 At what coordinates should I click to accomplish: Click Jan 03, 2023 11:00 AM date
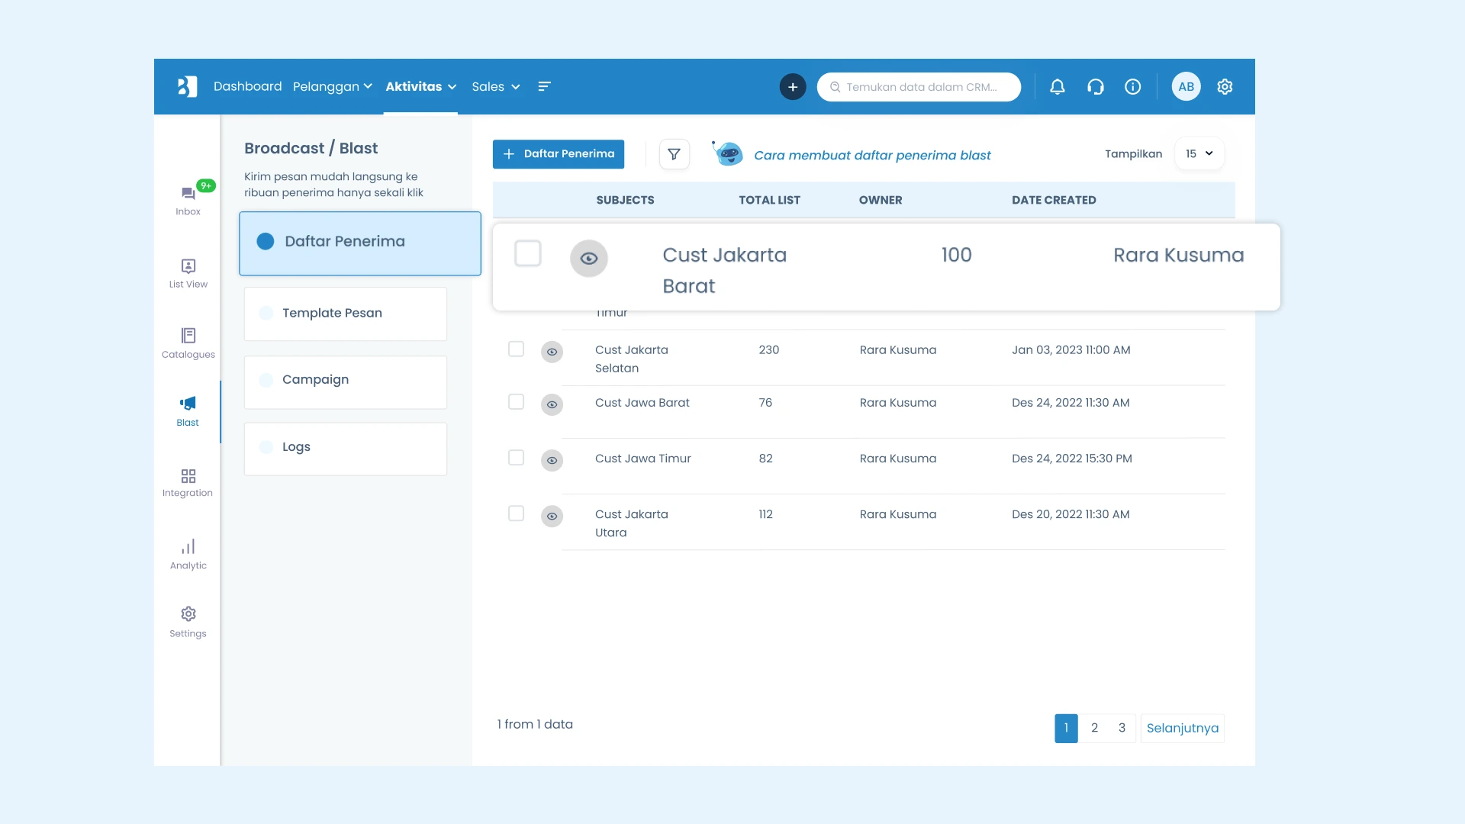tap(1071, 350)
